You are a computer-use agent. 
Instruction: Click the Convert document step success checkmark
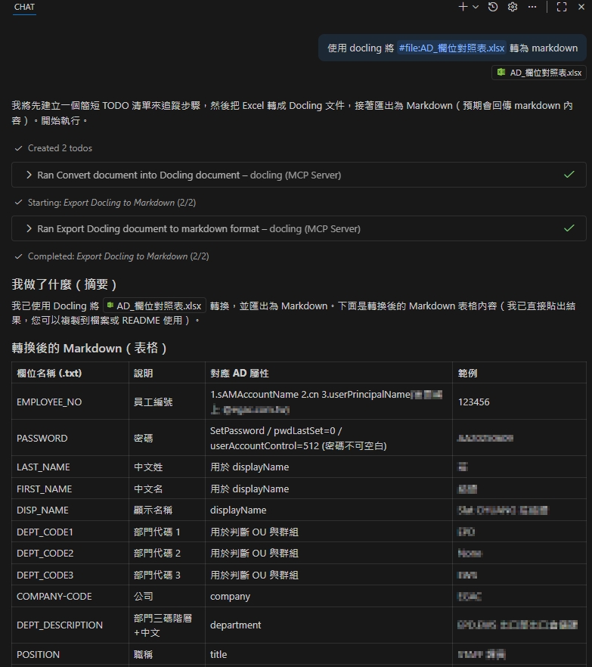[569, 175]
